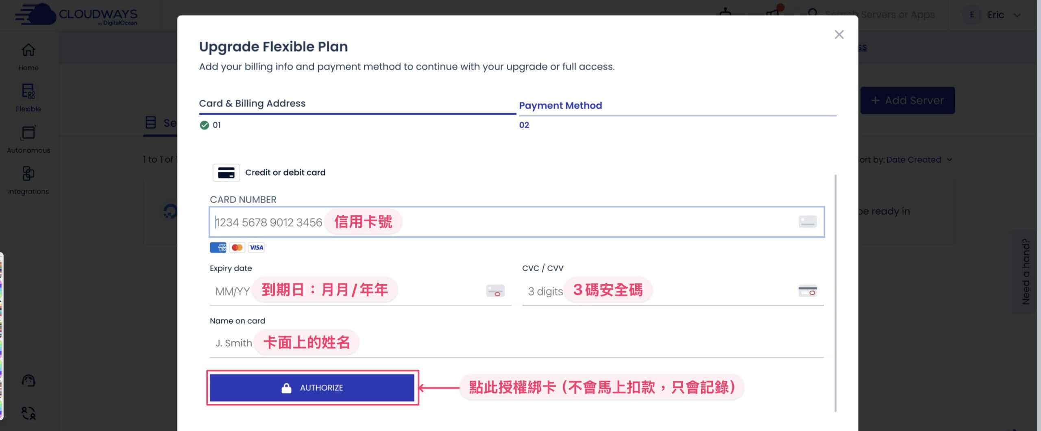Select the Payment Method step tab
The image size is (1041, 431).
pos(560,106)
